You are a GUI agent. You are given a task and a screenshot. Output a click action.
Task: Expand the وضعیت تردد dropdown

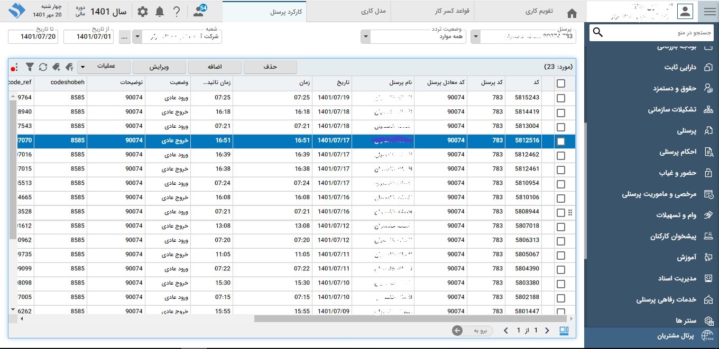[x=365, y=37]
